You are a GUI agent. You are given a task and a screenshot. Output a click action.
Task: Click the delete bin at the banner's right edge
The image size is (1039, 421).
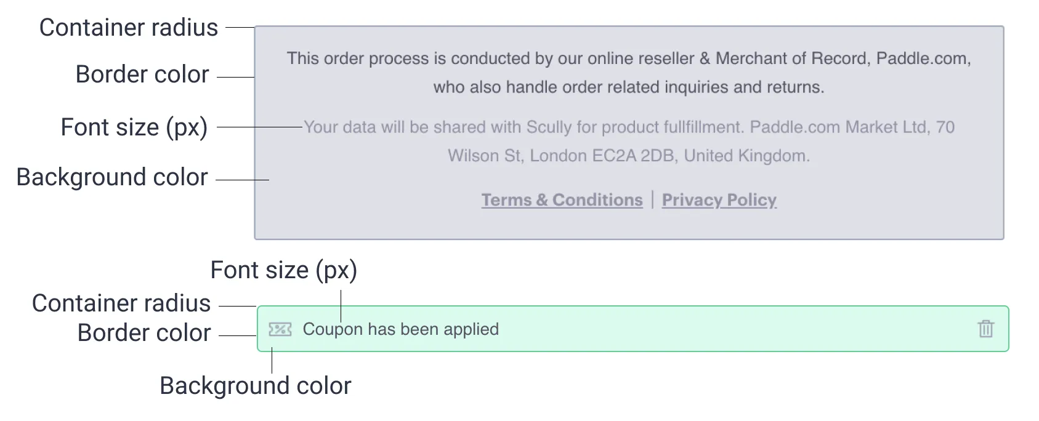point(986,329)
